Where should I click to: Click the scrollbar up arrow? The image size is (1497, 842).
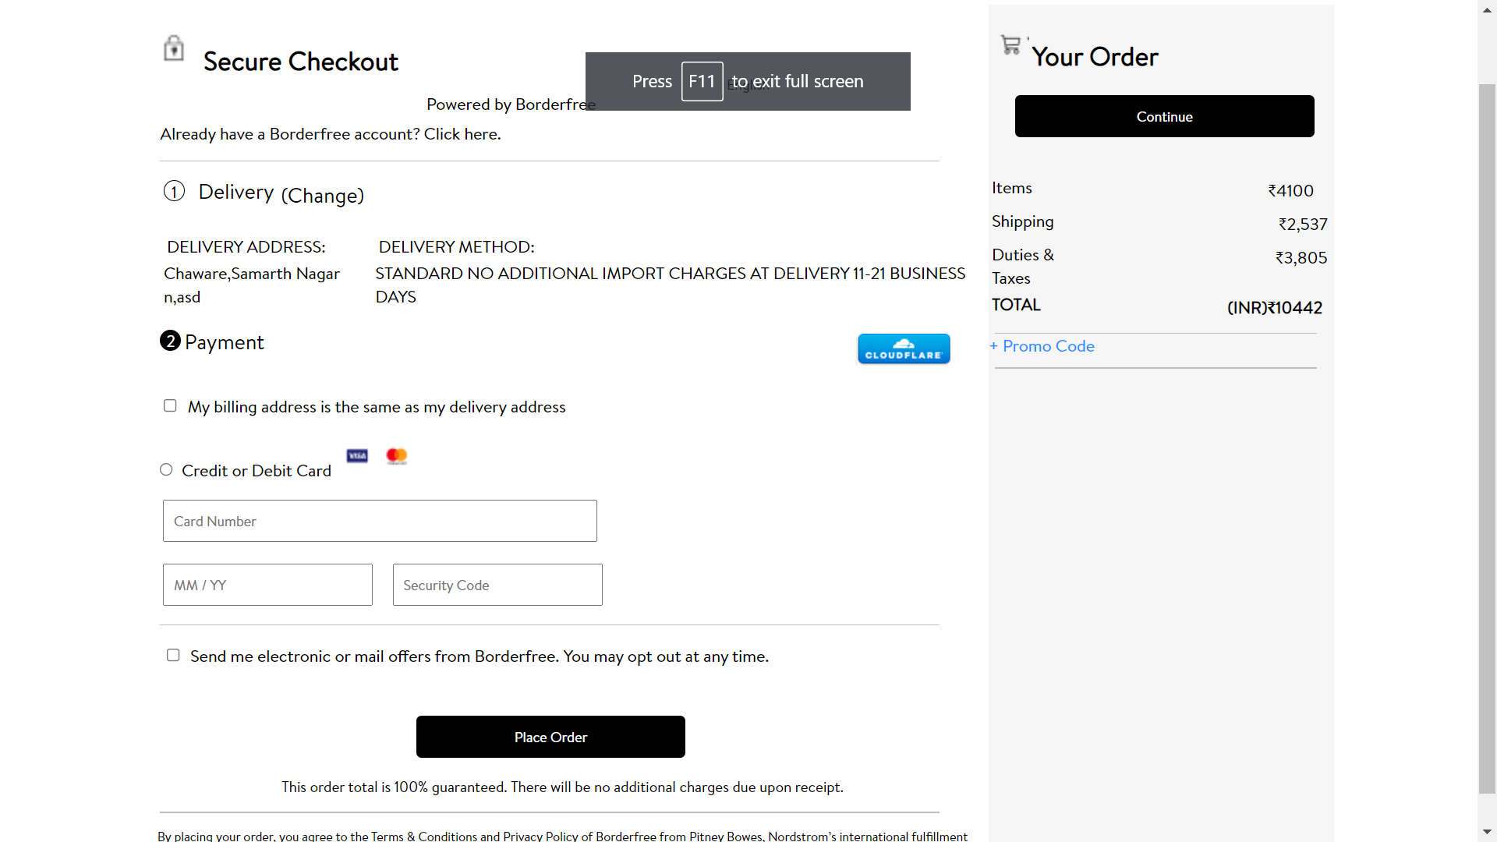click(x=1487, y=9)
